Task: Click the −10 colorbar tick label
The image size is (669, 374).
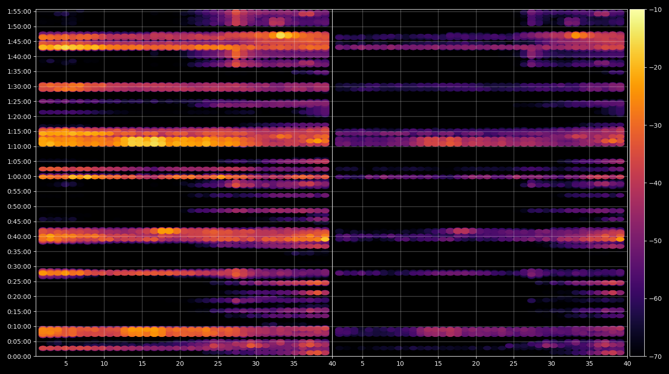Action: (655, 10)
